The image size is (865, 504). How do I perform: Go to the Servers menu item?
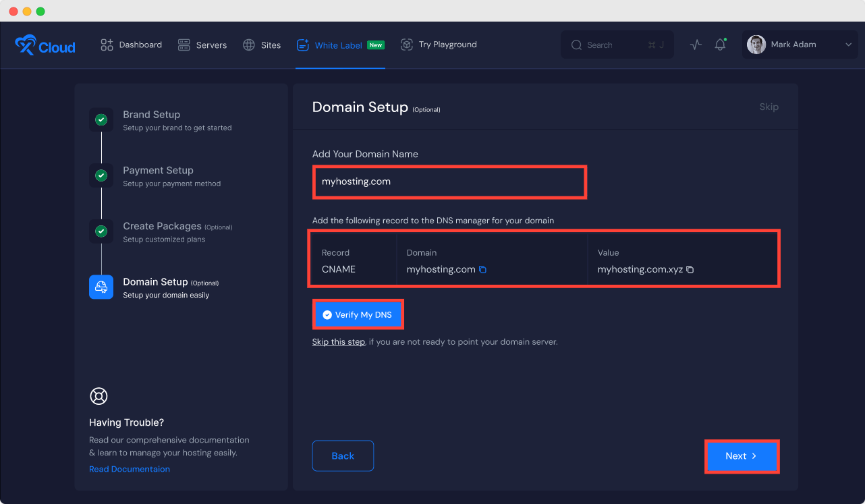point(202,45)
